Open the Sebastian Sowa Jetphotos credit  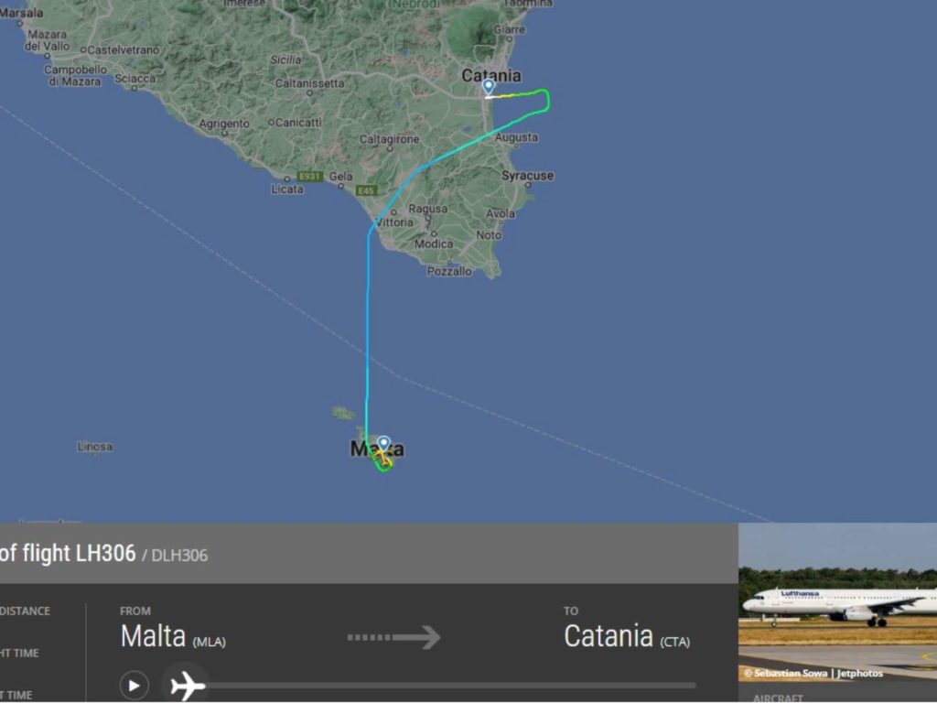click(x=813, y=673)
